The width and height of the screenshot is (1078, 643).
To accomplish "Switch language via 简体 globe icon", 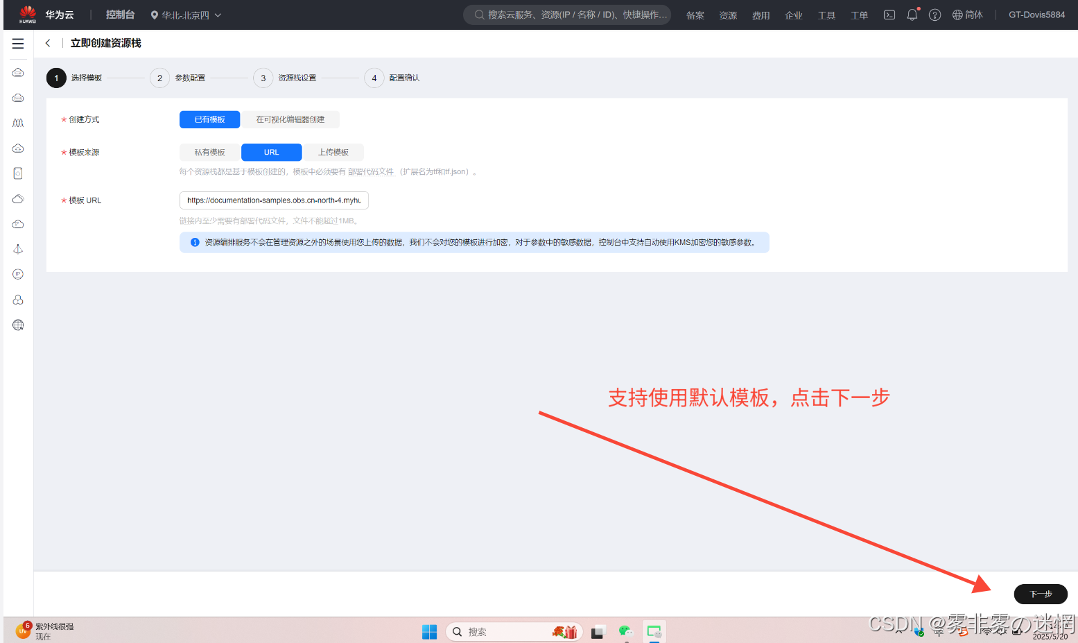I will pyautogui.click(x=968, y=15).
